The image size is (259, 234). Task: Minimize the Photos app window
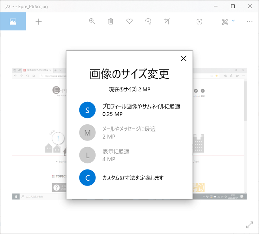pos(215,6)
